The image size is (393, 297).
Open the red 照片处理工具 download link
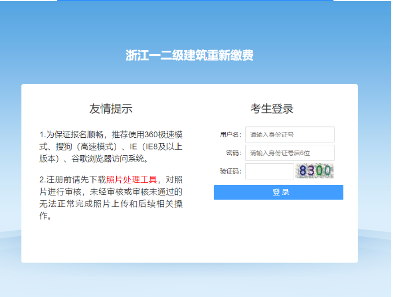click(x=132, y=179)
